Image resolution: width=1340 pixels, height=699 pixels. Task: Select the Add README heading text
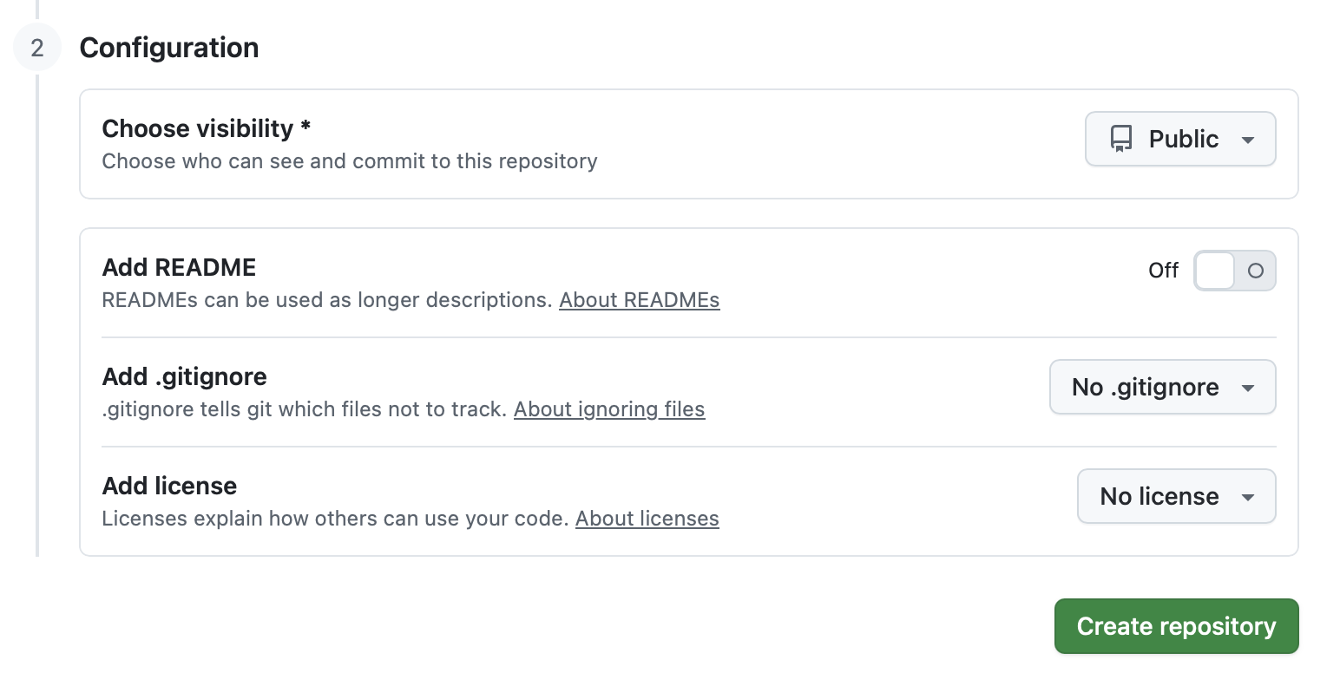click(x=179, y=267)
